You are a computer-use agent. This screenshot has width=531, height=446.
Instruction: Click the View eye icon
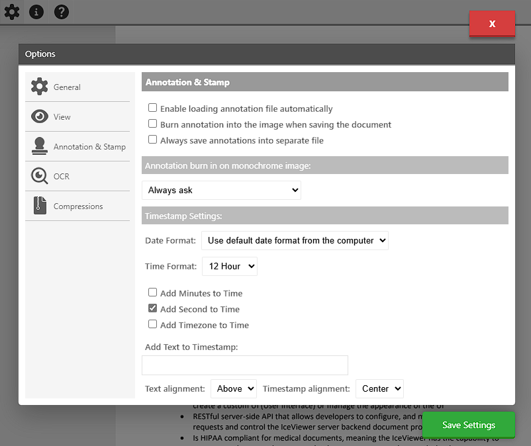[40, 116]
